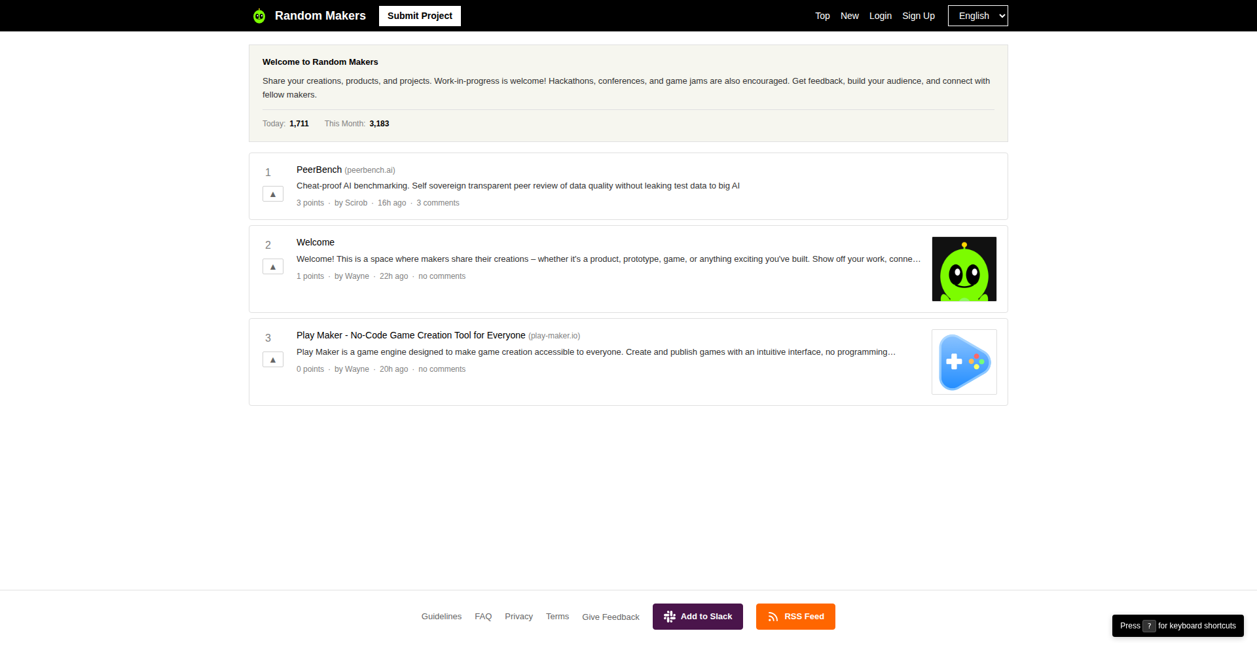The image size is (1257, 650).
Task: Click the RSS Feed button
Action: pos(795,617)
